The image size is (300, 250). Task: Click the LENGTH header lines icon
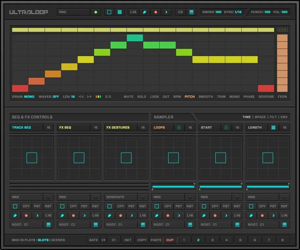[273, 128]
